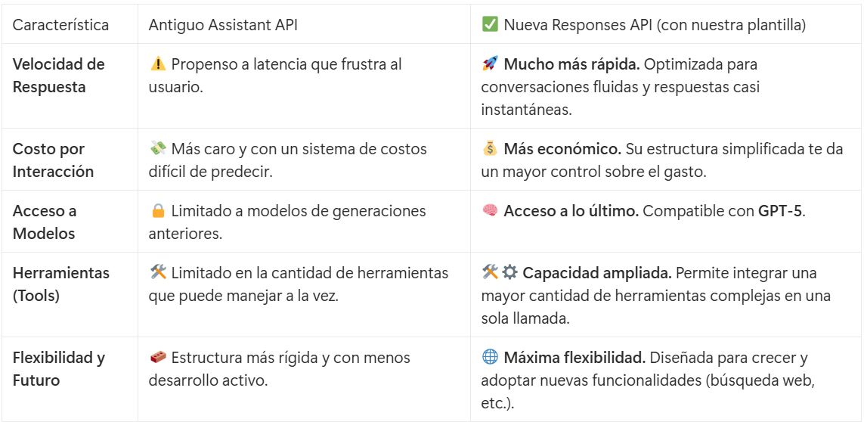
Task: Click the bold Máxima flexibilidad text
Action: tap(574, 358)
